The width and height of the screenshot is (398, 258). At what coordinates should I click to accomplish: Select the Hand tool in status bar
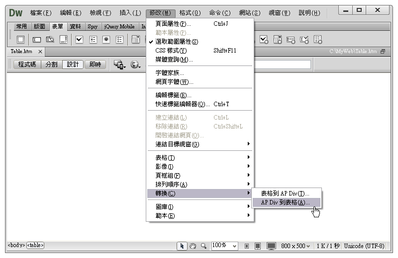pos(193,246)
